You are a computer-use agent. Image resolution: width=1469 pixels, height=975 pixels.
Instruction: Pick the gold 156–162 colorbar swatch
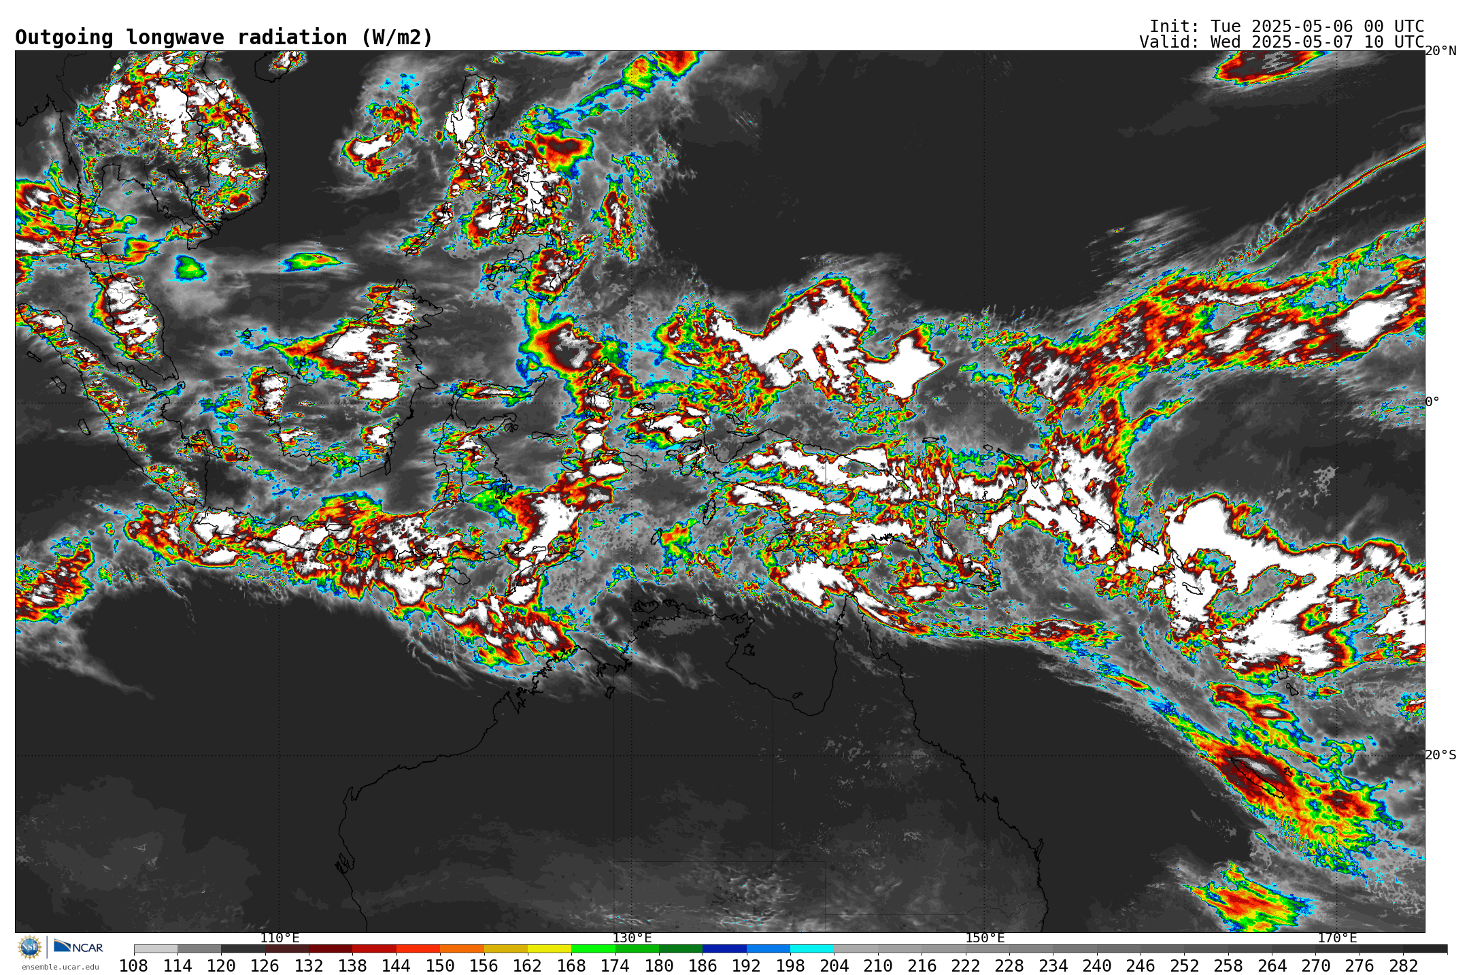(x=505, y=948)
